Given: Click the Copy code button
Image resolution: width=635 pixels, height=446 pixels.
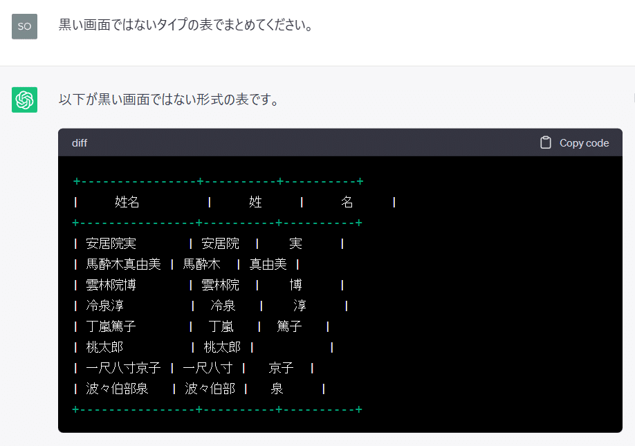Looking at the screenshot, I should point(574,143).
